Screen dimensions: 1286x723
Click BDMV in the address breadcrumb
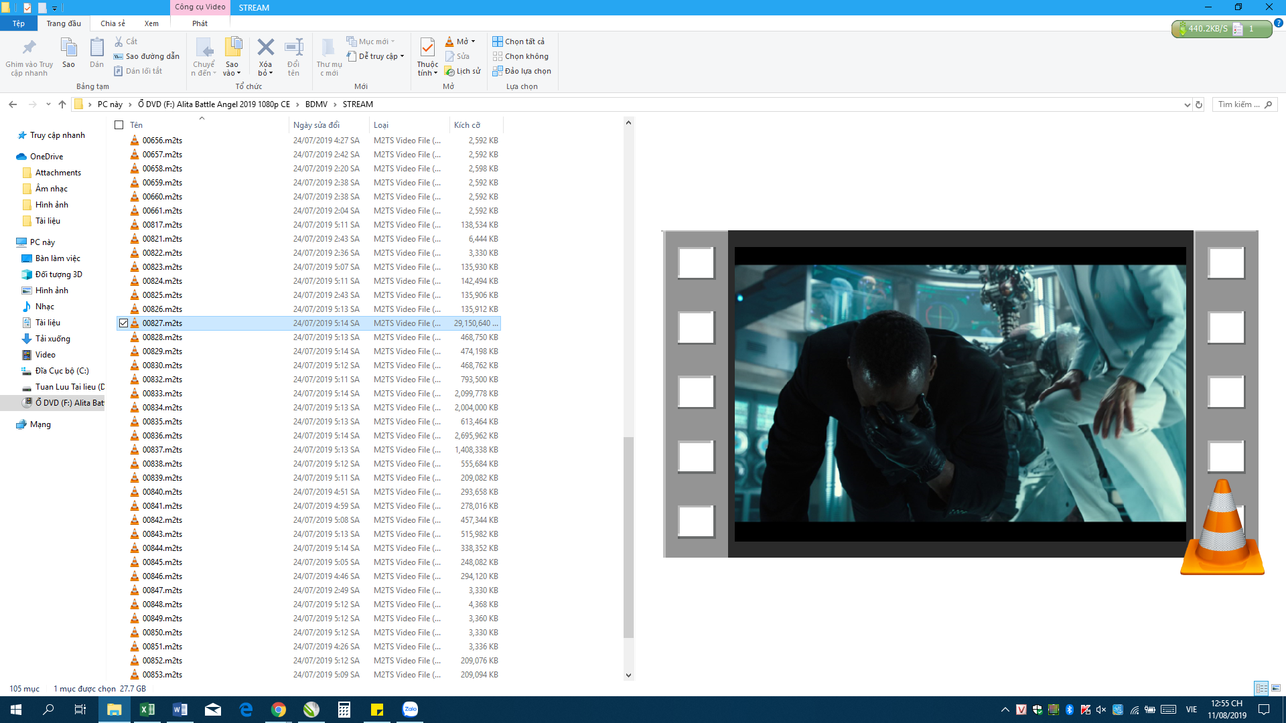[316, 104]
